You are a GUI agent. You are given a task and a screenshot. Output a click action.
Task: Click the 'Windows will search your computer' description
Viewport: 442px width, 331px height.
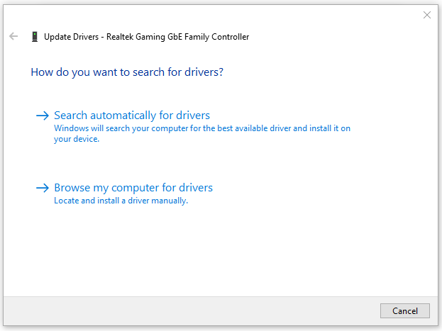click(x=202, y=128)
